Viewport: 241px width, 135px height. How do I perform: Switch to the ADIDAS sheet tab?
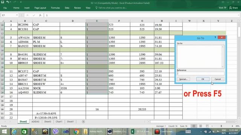tap(35, 121)
